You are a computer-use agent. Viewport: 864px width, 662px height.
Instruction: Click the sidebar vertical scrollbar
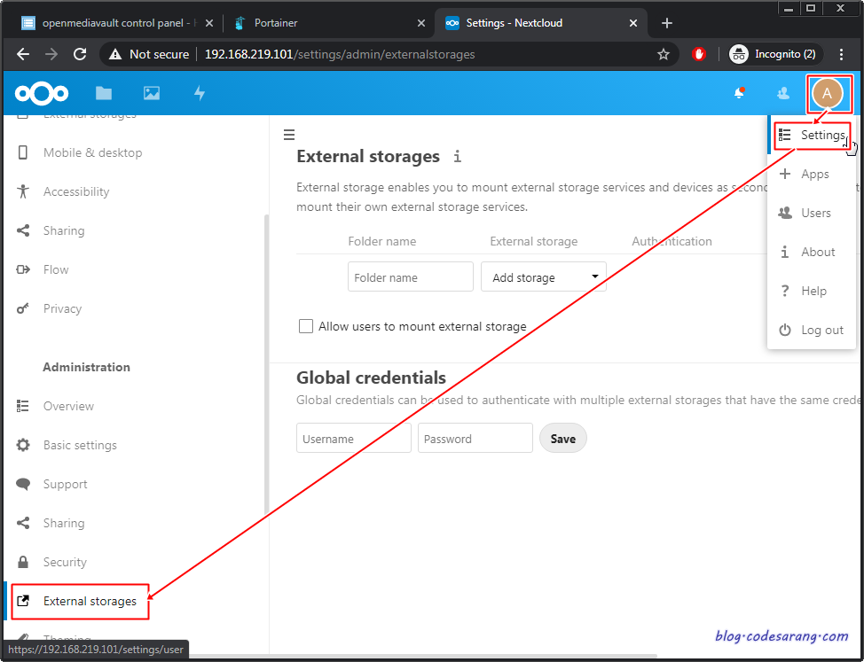tap(267, 363)
